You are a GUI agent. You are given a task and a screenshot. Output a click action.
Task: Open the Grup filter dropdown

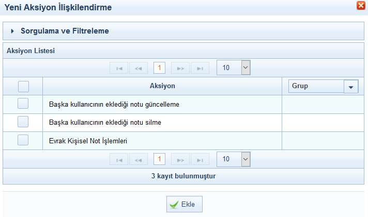(x=351, y=87)
